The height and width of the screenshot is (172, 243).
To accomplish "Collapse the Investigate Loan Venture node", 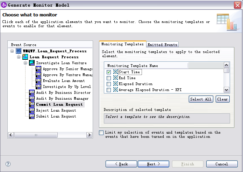I will coord(25,63).
